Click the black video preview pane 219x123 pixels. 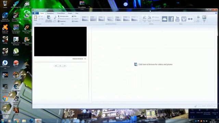(60, 41)
